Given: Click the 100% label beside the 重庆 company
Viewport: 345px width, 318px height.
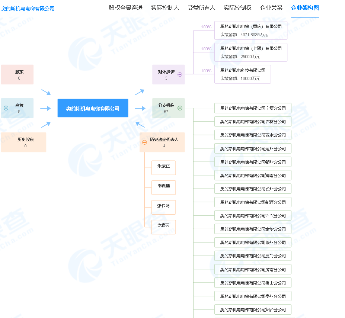Looking at the screenshot, I should coord(206,27).
